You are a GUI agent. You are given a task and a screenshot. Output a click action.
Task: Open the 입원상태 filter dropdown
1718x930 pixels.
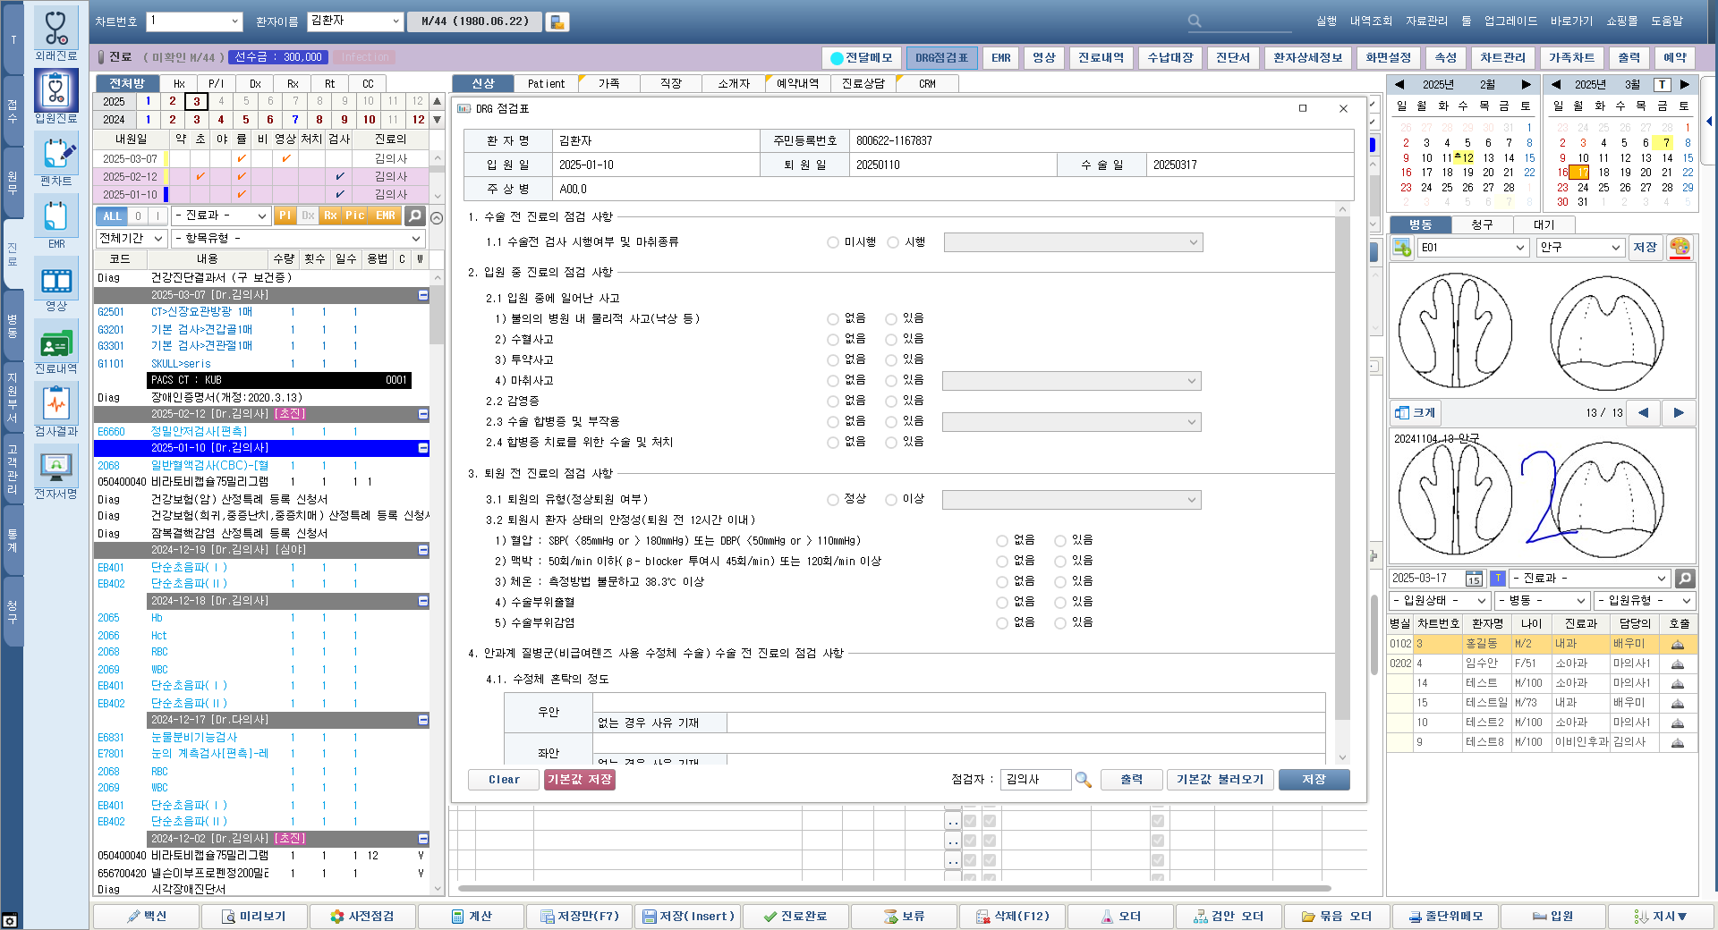pyautogui.click(x=1439, y=601)
